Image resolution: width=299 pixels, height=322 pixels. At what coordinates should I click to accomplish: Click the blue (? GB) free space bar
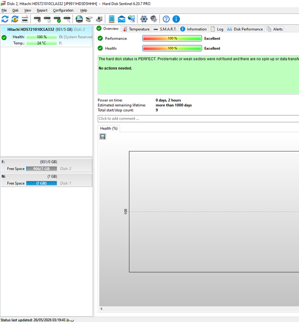[41, 183]
